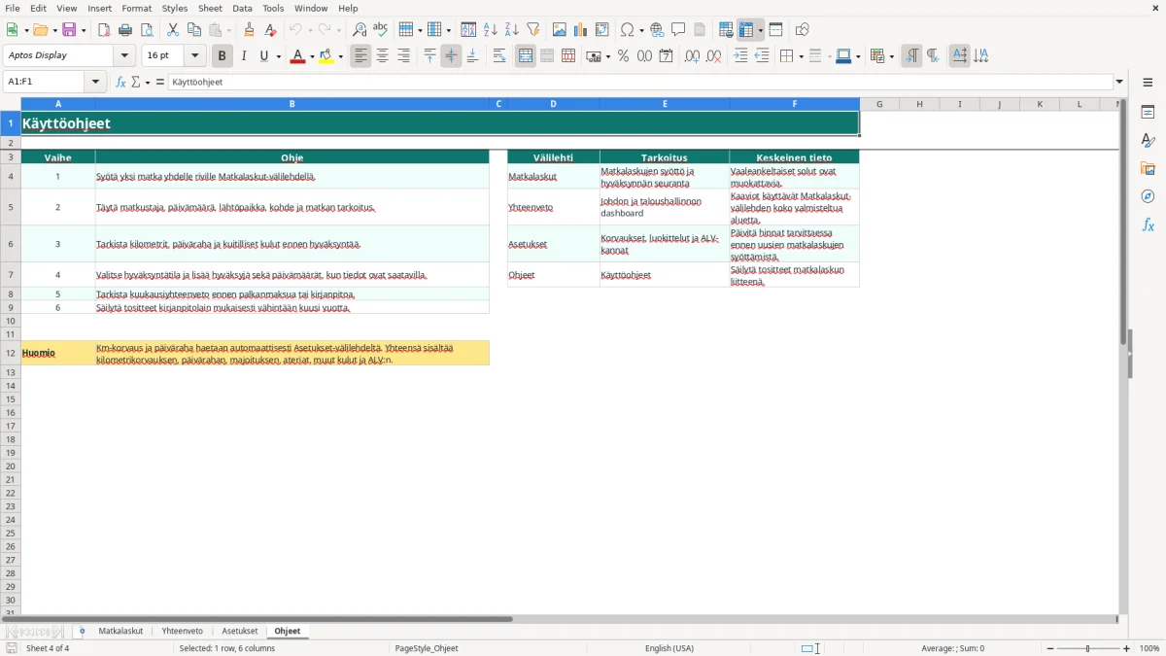The width and height of the screenshot is (1166, 656).
Task: Expand the background color palette arrow
Action: pyautogui.click(x=341, y=56)
